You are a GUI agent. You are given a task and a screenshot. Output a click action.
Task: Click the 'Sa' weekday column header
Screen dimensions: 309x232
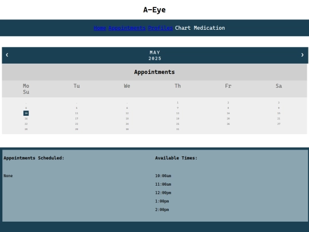[x=279, y=86]
